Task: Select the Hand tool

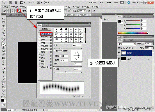Action: 3,90
